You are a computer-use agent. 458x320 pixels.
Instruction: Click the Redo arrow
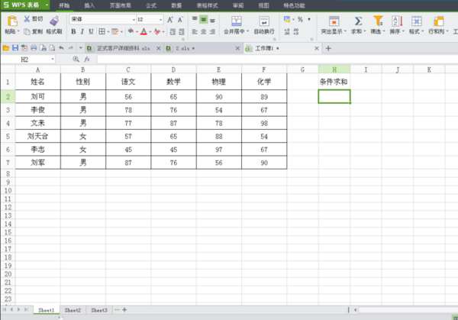coord(71,48)
